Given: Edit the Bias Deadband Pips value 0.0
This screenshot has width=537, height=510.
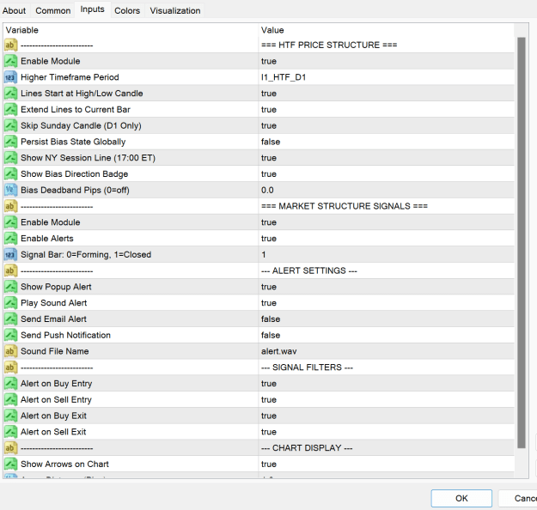Looking at the screenshot, I should point(387,190).
